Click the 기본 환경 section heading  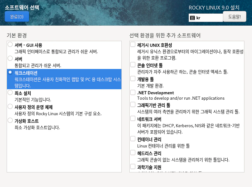tap(17, 35)
